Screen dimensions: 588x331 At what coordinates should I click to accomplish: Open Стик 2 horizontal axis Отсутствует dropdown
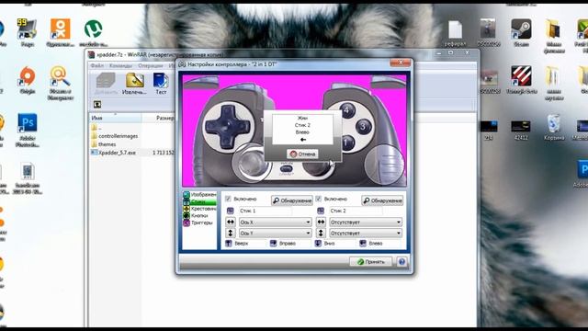point(366,223)
